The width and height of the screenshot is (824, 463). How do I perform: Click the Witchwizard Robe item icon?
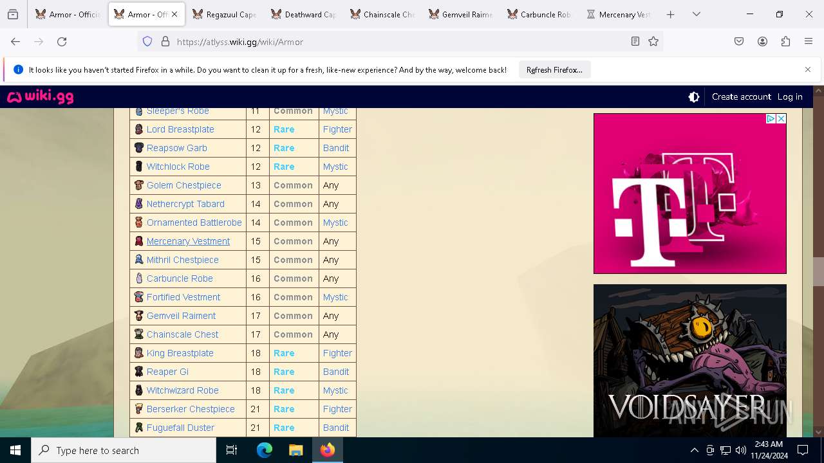138,390
